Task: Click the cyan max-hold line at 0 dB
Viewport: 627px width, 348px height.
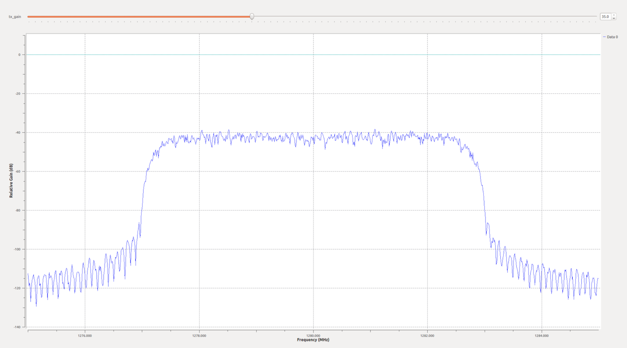Action: pyautogui.click(x=313, y=55)
